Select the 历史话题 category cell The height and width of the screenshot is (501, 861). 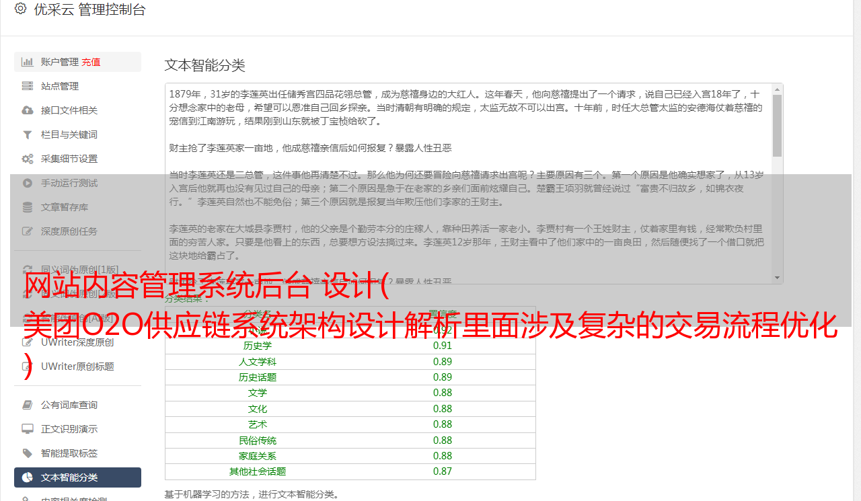(x=258, y=377)
